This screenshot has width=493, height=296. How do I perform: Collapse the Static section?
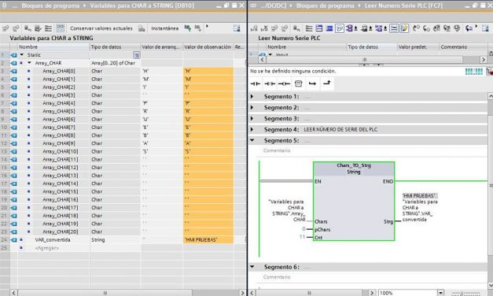[x=22, y=55]
